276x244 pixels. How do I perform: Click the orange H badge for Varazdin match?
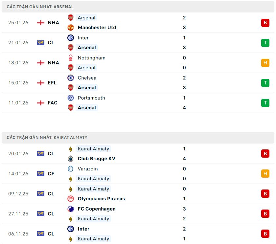265,174
